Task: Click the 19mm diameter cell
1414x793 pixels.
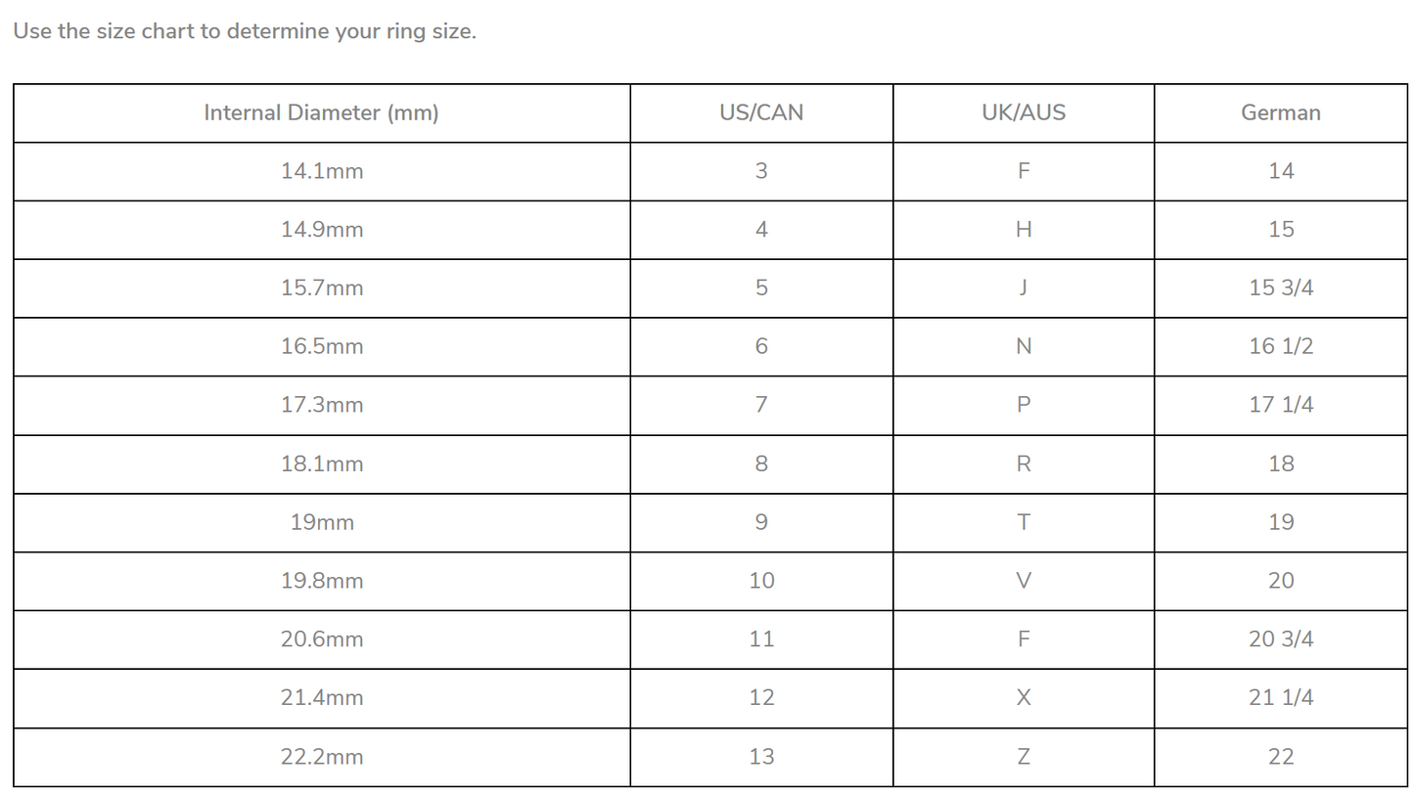Action: 321,522
